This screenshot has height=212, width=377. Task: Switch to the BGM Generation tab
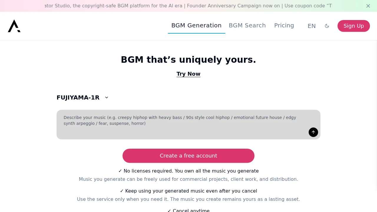(x=196, y=26)
